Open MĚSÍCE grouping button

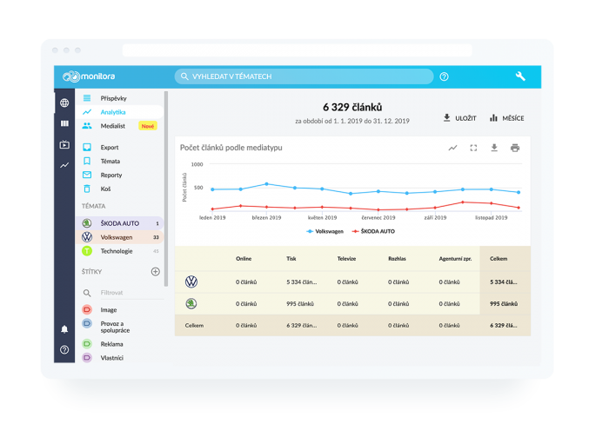click(507, 118)
